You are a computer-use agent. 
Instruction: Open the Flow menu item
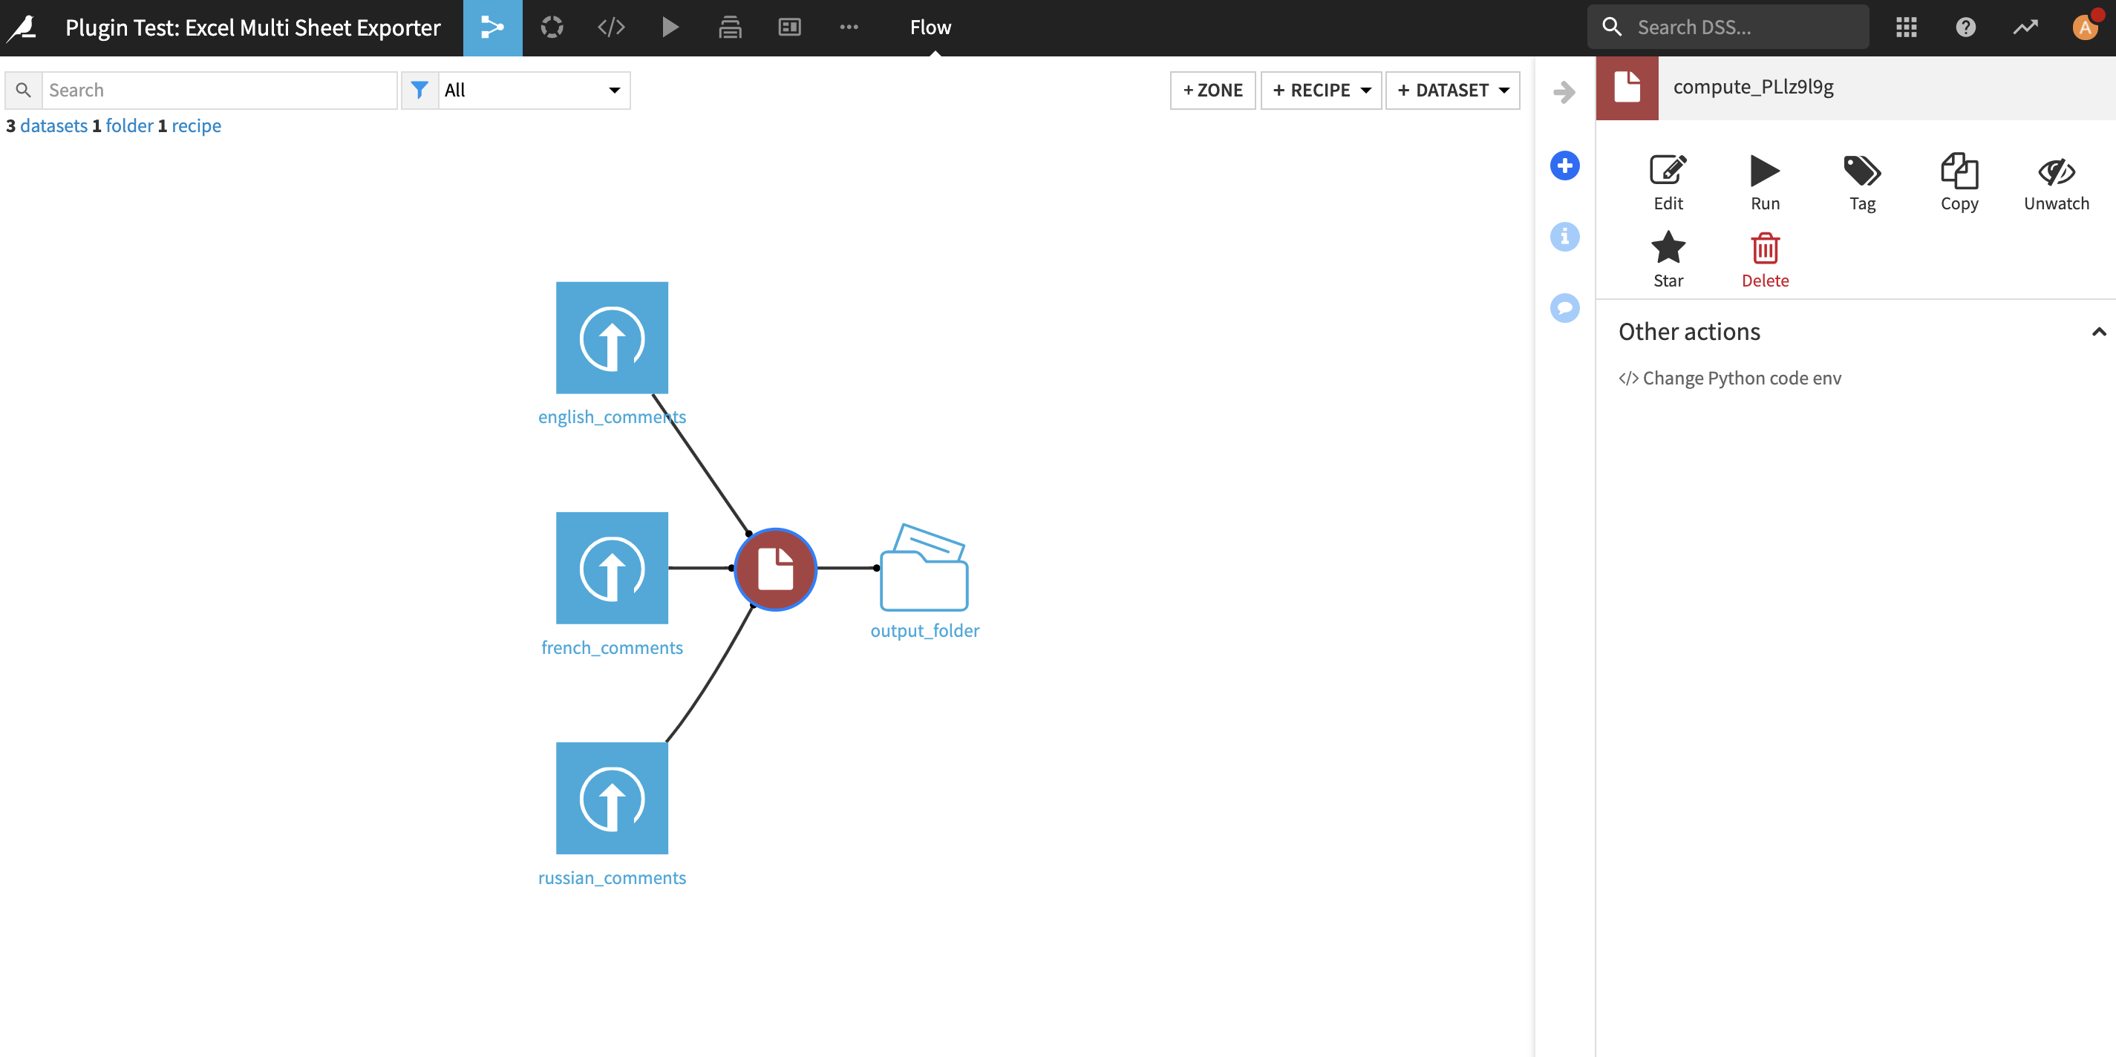[x=930, y=27]
